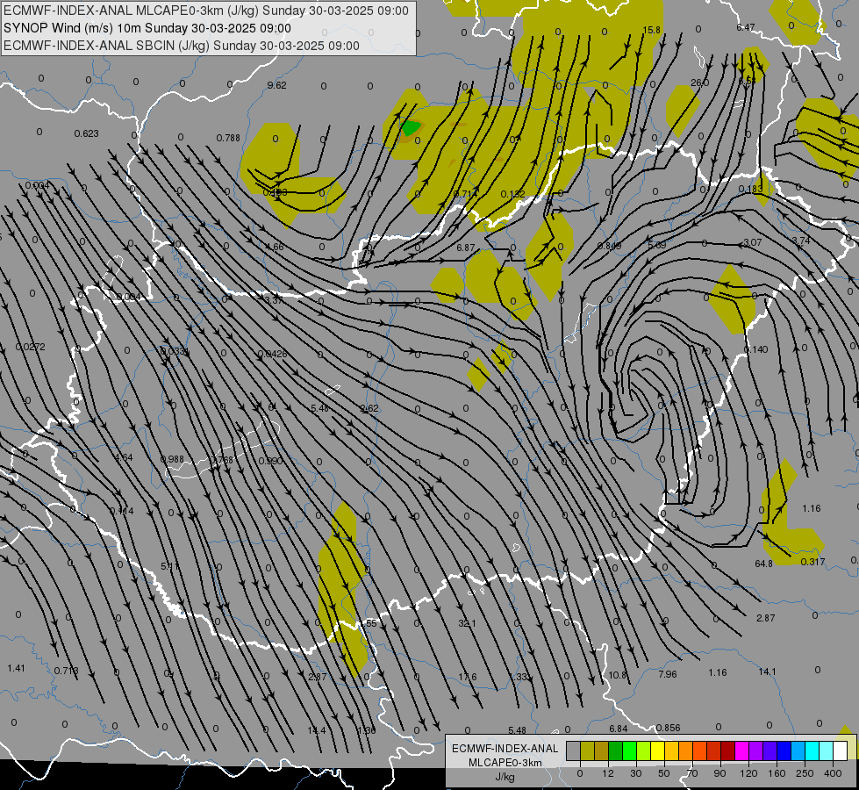Viewport: 859px width, 790px height.
Task: Click the '17.6' value on the map
Action: pos(468,677)
